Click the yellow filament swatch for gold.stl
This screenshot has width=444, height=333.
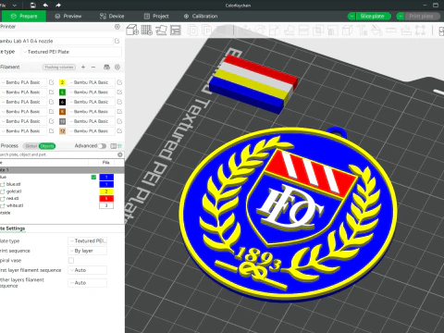(106, 191)
